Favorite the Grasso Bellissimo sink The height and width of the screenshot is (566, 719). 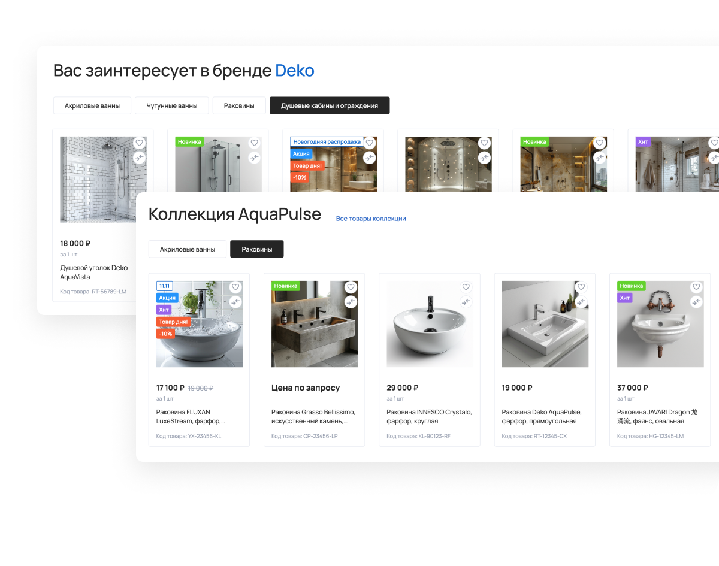(x=351, y=287)
